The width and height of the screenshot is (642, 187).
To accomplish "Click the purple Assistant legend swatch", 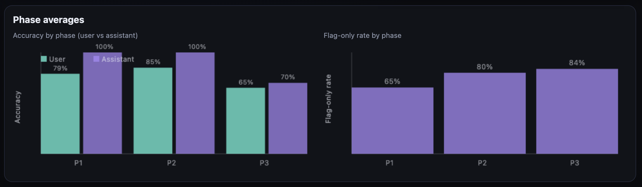I will 96,59.
